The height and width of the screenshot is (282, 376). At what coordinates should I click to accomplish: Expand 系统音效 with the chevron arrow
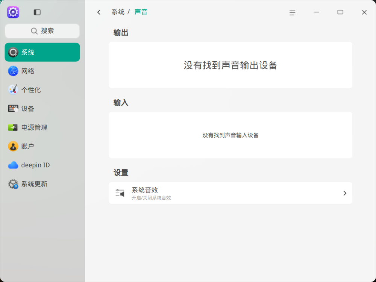pos(345,193)
